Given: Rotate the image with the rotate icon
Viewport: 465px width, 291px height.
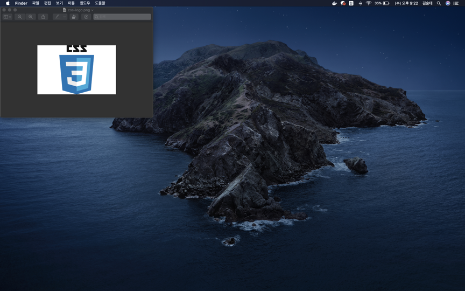Looking at the screenshot, I should tap(74, 17).
